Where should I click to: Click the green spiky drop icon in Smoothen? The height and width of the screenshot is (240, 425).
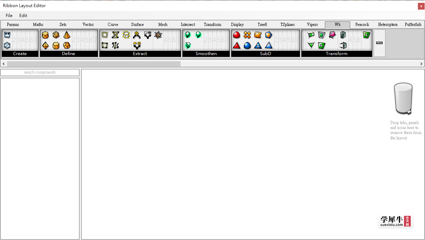pos(188,35)
